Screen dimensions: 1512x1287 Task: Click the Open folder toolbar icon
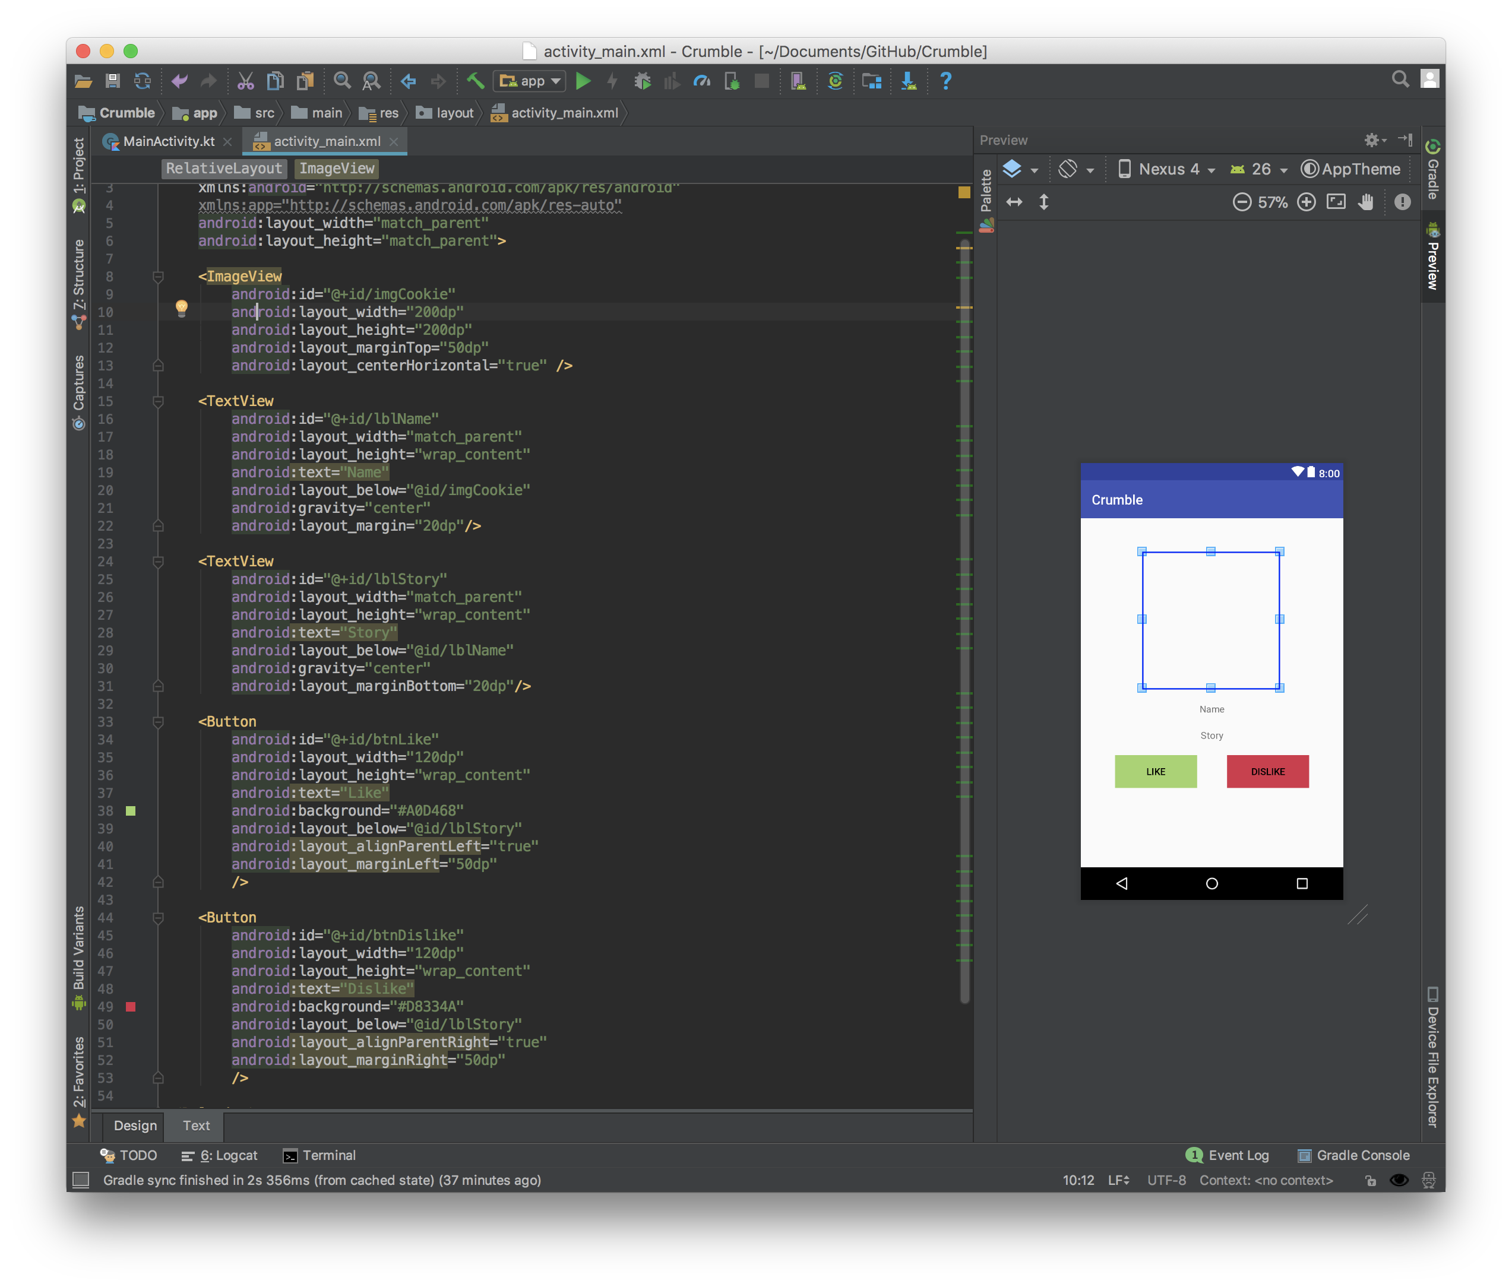[x=83, y=81]
